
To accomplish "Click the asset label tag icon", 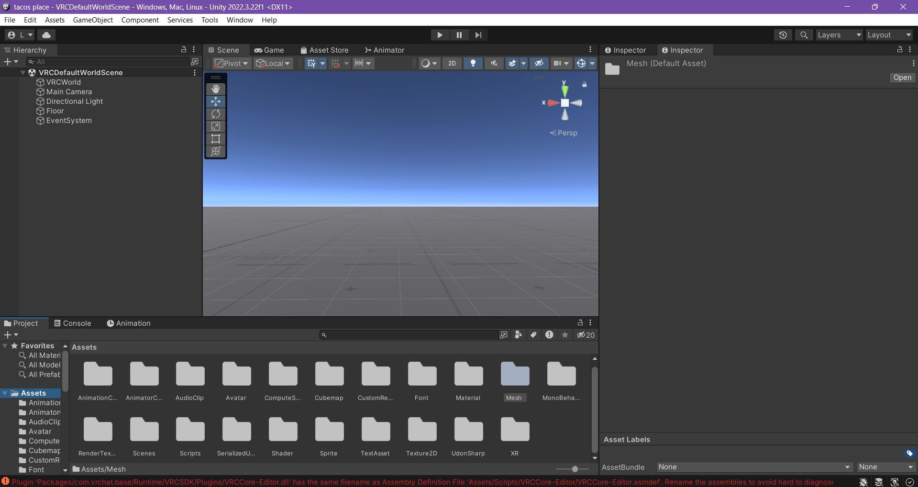I will point(909,453).
